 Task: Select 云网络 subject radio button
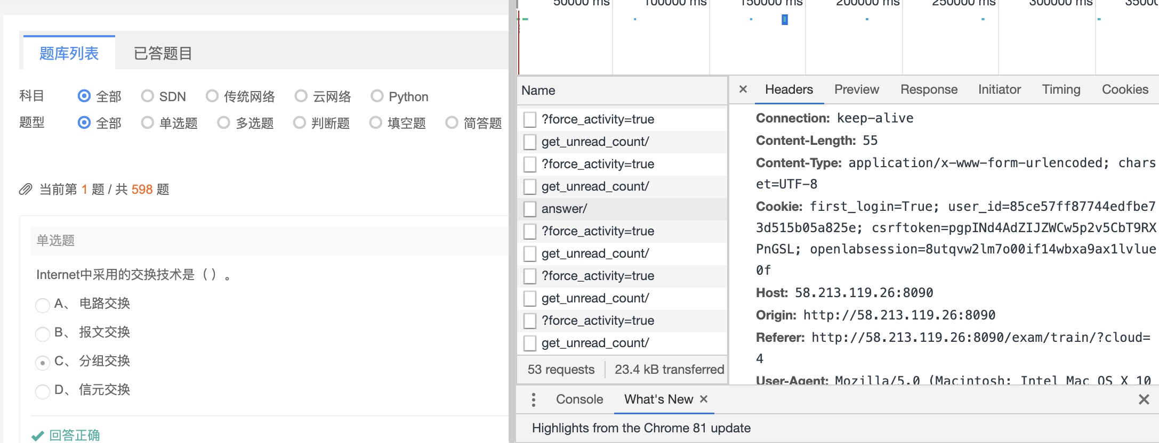(301, 96)
